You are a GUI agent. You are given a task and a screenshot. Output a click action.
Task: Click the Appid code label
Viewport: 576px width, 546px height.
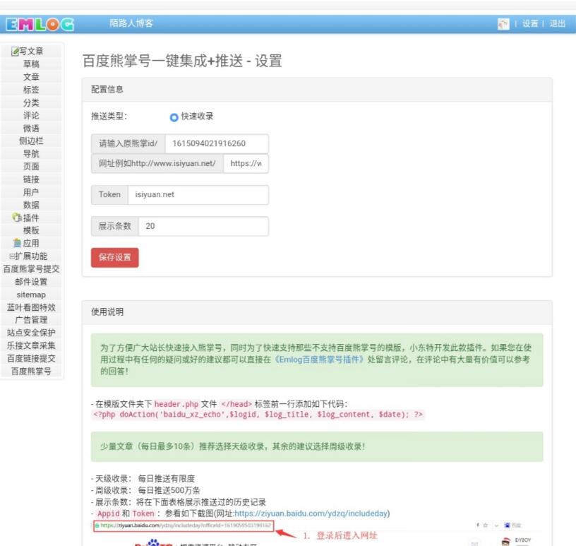(109, 514)
